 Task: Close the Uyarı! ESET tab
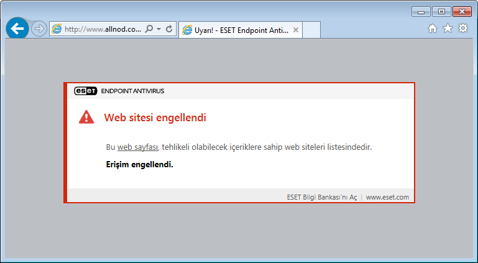click(x=295, y=30)
